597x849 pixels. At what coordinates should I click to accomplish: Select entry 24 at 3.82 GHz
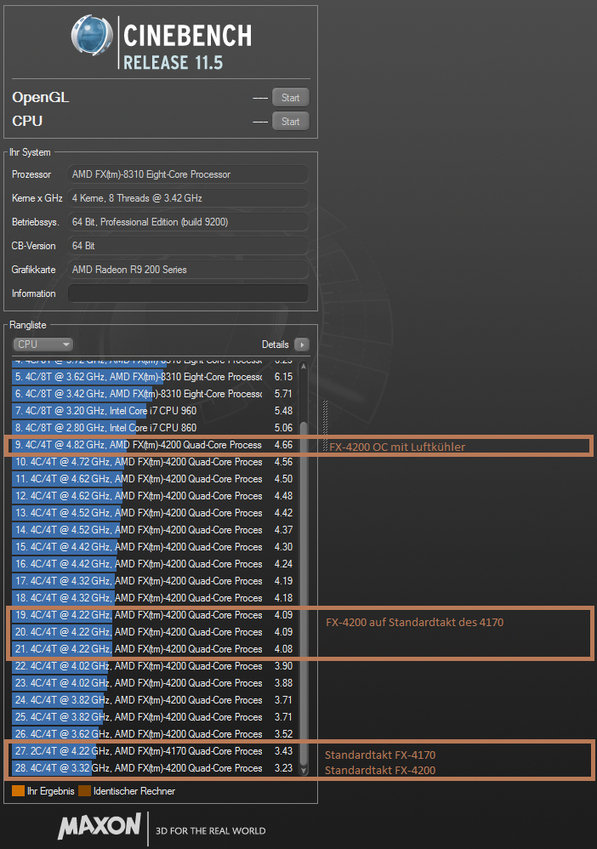[154, 700]
